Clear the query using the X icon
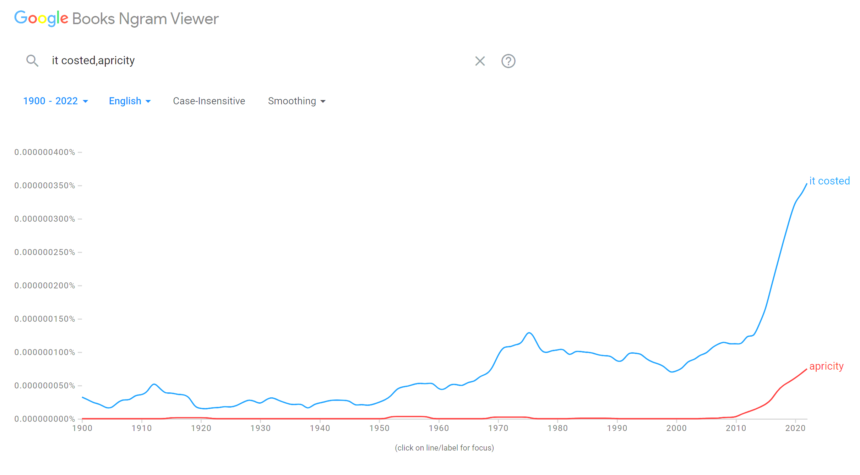Screen dimensions: 860x475 click(x=479, y=61)
